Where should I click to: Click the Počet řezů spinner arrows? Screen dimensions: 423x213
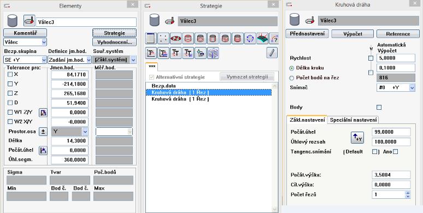click(x=408, y=194)
